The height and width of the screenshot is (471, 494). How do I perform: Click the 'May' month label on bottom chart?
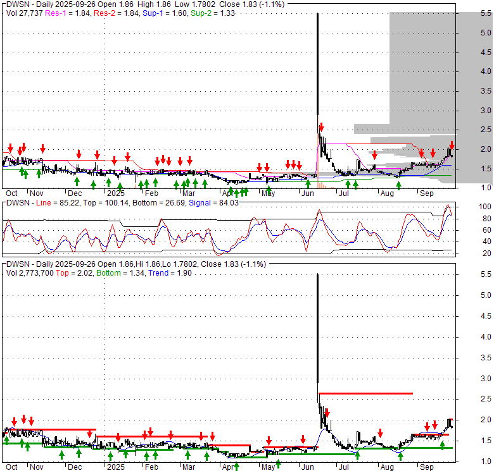pyautogui.click(x=269, y=467)
